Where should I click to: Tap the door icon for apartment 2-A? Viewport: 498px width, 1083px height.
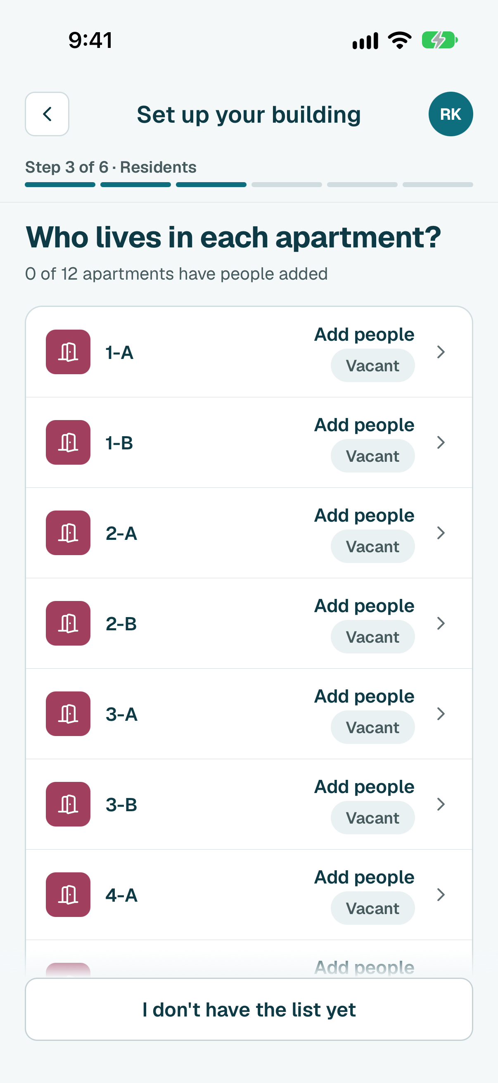68,533
